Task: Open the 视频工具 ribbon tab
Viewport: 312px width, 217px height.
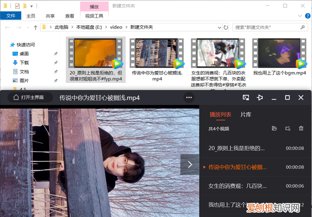Action: click(94, 16)
